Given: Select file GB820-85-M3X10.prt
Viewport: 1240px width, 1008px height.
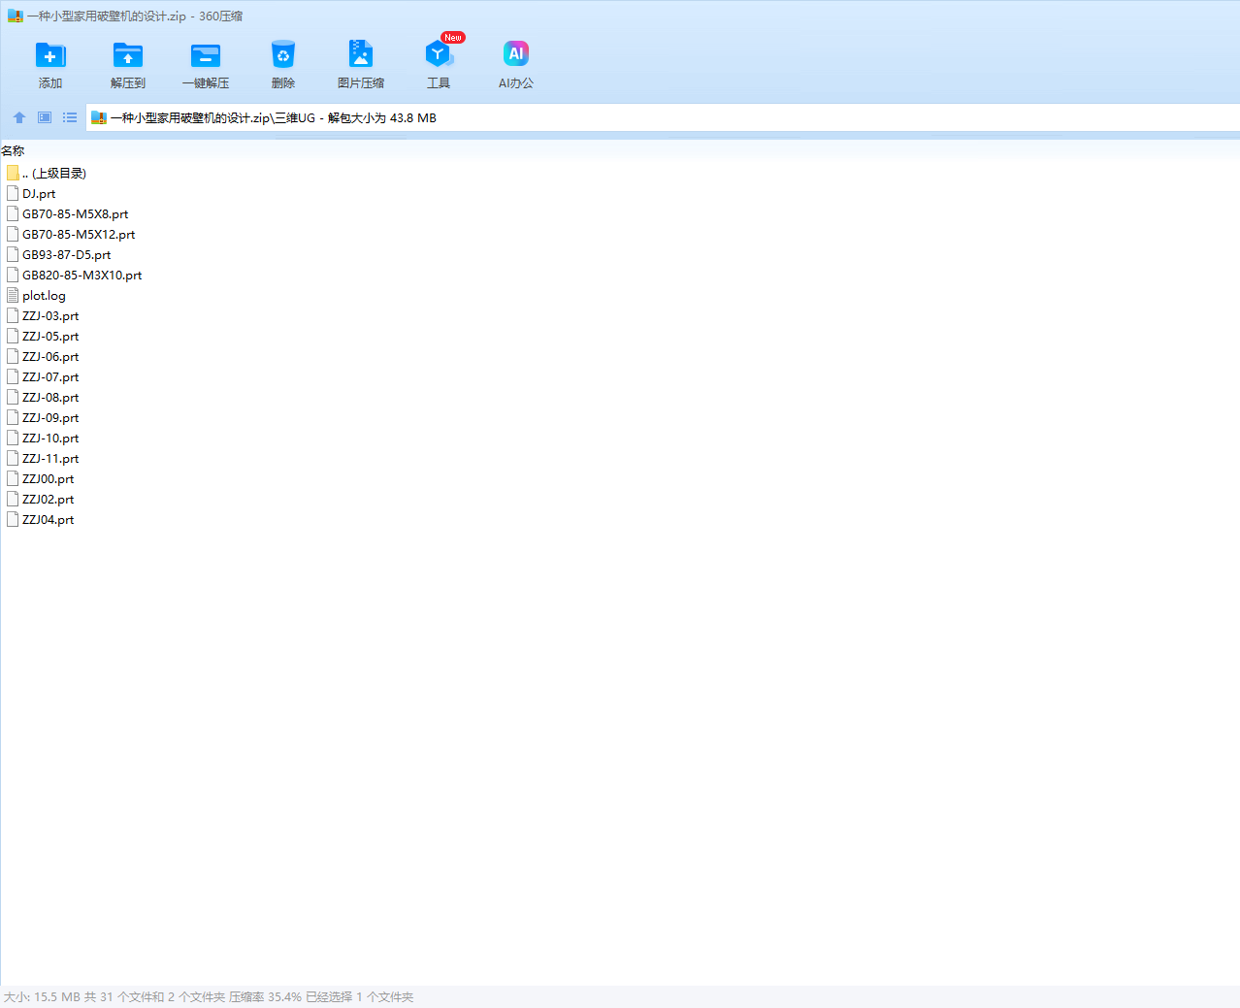Looking at the screenshot, I should pos(74,275).
